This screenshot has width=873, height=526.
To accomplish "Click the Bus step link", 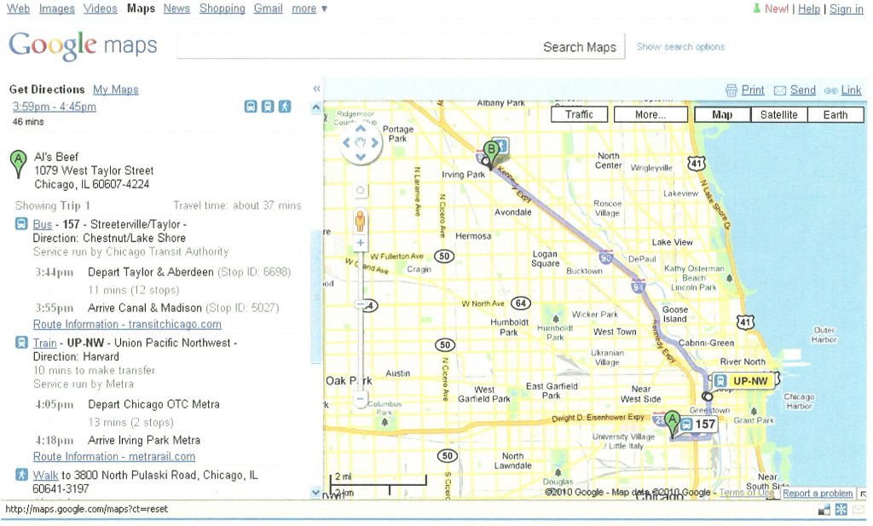I will click(43, 224).
